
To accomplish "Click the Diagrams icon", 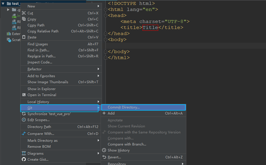I will 24,154.
